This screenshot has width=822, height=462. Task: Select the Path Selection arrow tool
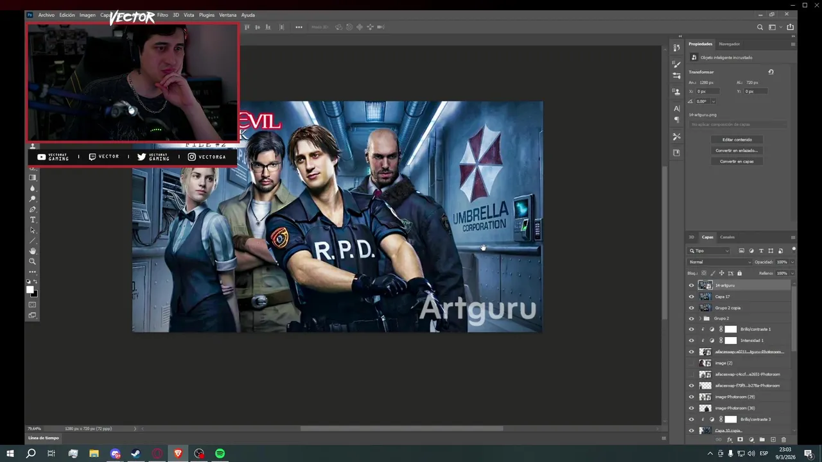33,230
